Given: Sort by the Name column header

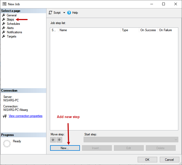Looking at the screenshot, I should [89, 30].
